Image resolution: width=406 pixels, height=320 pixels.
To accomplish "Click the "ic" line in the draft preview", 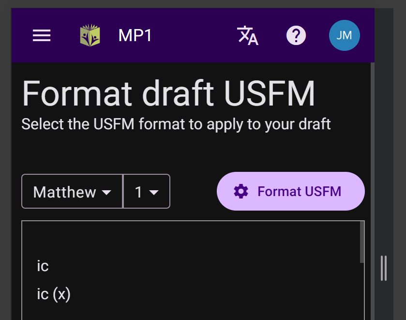I will 43,266.
